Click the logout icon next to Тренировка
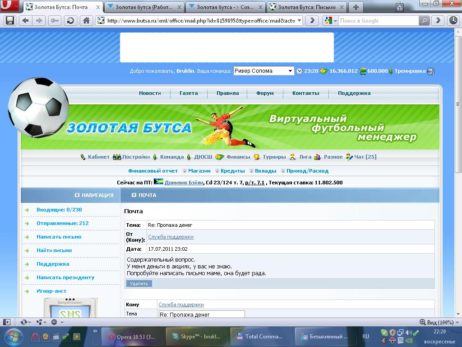Image resolution: width=462 pixels, height=347 pixels. pyautogui.click(x=430, y=71)
